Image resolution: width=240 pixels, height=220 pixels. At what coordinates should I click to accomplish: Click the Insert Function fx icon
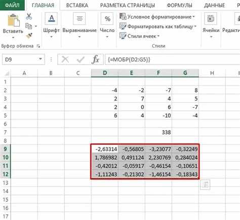coord(96,59)
